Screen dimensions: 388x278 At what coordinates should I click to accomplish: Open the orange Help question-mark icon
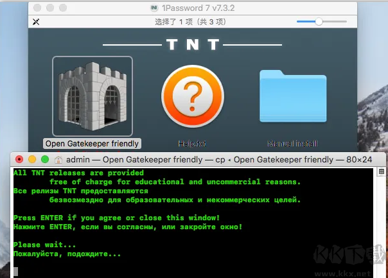193,96
